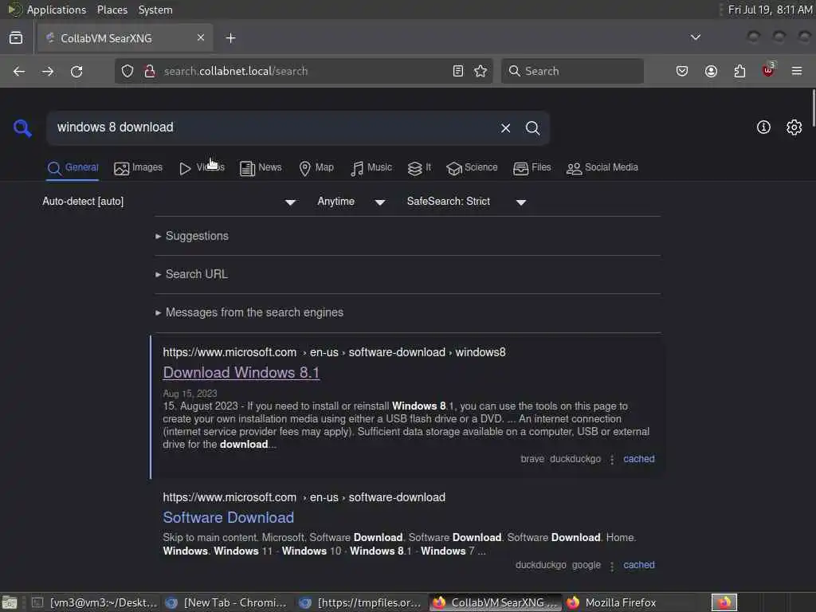
Task: Open the System menu
Action: point(155,10)
